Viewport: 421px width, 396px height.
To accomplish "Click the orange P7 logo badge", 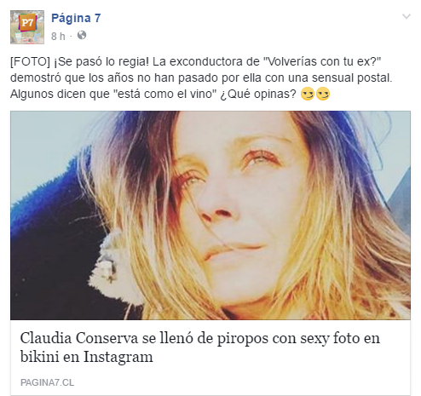I will tap(27, 22).
